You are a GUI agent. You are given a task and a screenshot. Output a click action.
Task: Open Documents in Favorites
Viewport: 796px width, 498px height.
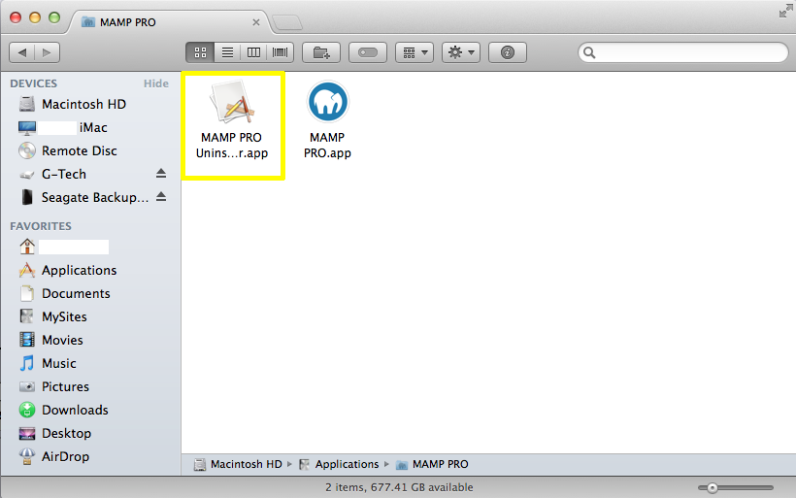pyautogui.click(x=76, y=293)
